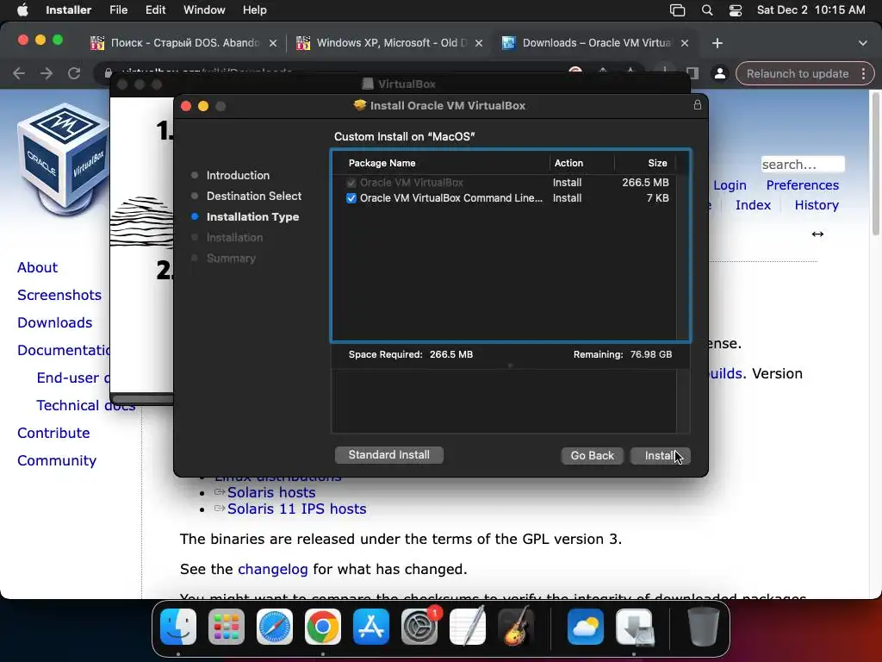Screen dimensions: 882x662
Task: Click the Preferences link
Action: click(x=802, y=185)
